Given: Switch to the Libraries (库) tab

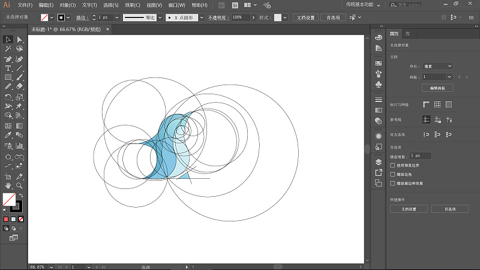Looking at the screenshot, I should coord(407,34).
